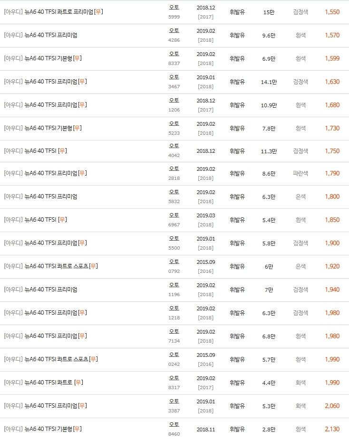349x439 pixels.
Task: Click the [무] badge on the 2,060 listing
Action: (x=82, y=405)
